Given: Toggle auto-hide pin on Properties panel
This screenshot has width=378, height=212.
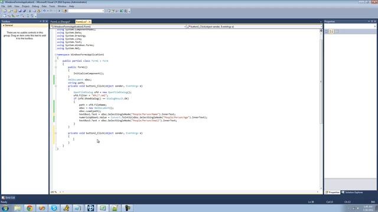Looking at the screenshot, I should pos(372,21).
